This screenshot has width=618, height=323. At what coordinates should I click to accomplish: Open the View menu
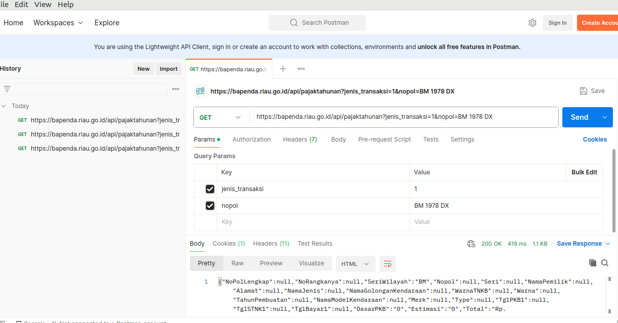click(43, 5)
